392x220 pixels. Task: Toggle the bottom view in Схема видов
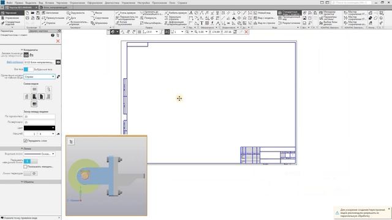point(34,104)
